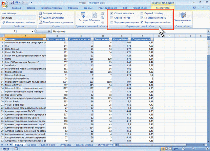Click the Экспорт table icon

coord(83,15)
